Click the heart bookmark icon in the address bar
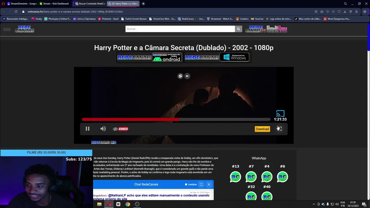This screenshot has height=208, width=370. pos(339,12)
